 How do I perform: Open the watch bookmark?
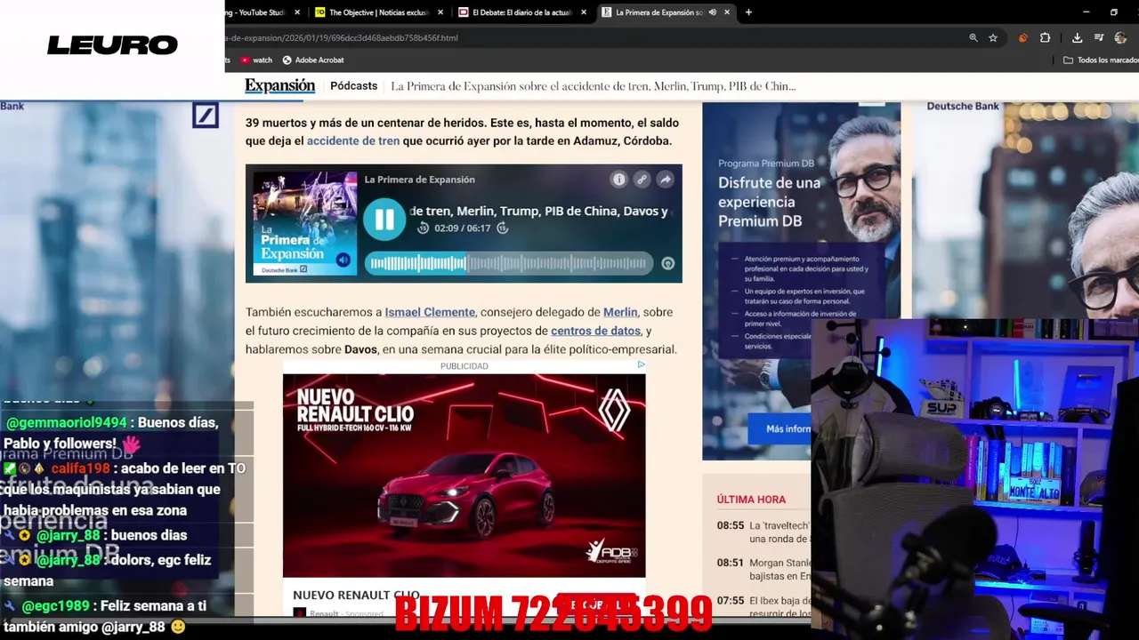pyautogui.click(x=256, y=60)
